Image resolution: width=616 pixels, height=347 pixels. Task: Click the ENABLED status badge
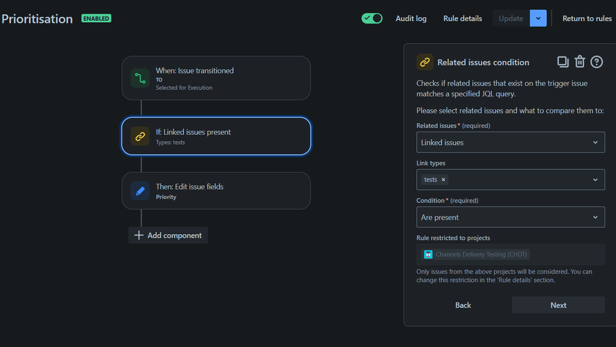pyautogui.click(x=96, y=19)
